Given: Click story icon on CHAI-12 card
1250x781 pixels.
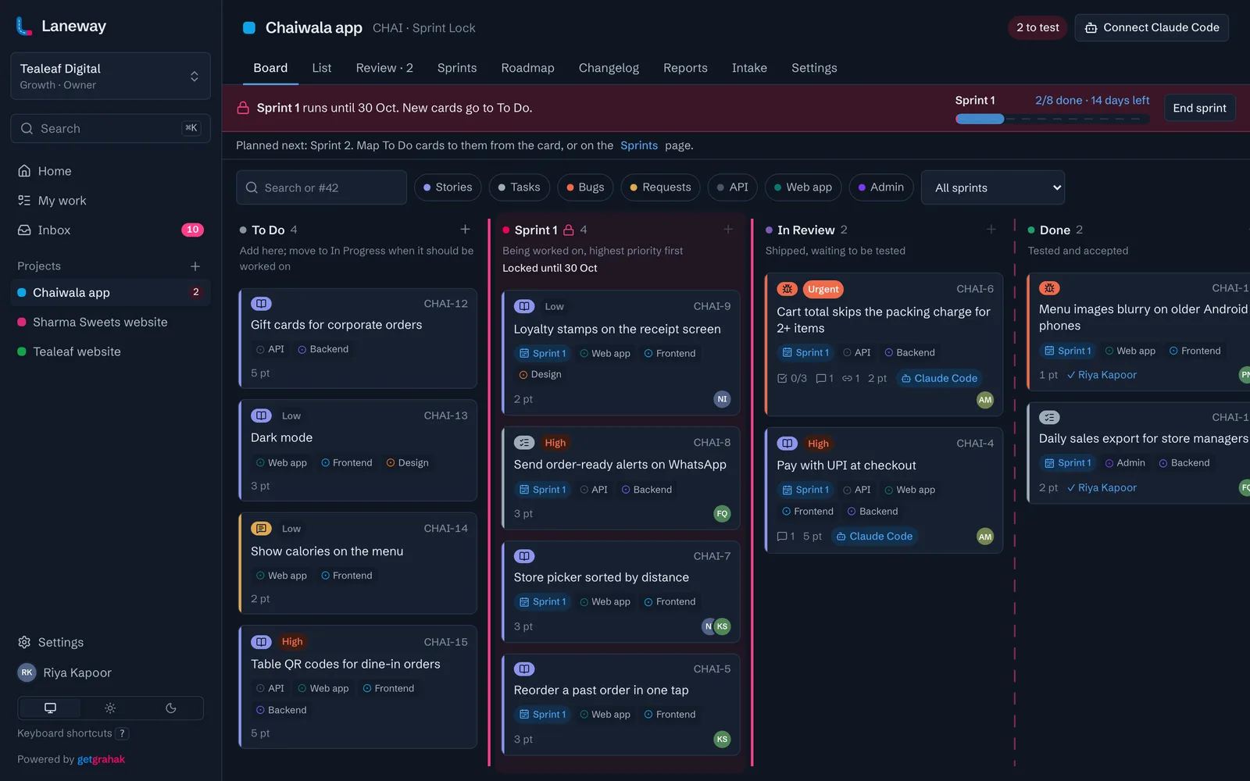Looking at the screenshot, I should point(261,303).
